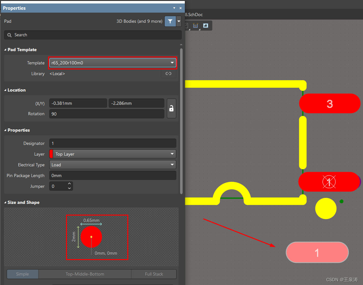Image resolution: width=363 pixels, height=285 pixels.
Task: Open the Template dropdown r65_200r100m0
Action: [x=113, y=63]
